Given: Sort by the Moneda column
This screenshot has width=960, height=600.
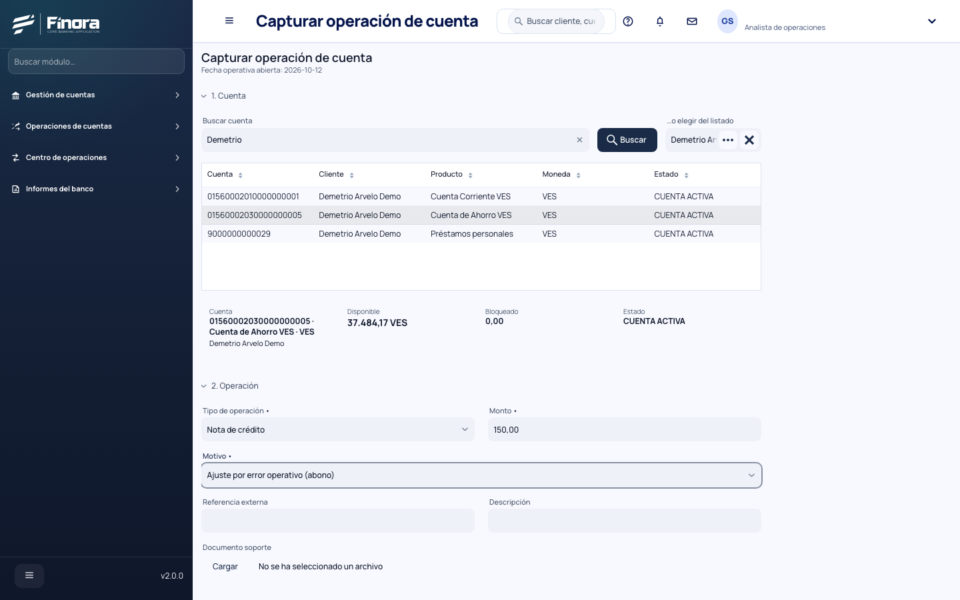Looking at the screenshot, I should [x=579, y=175].
